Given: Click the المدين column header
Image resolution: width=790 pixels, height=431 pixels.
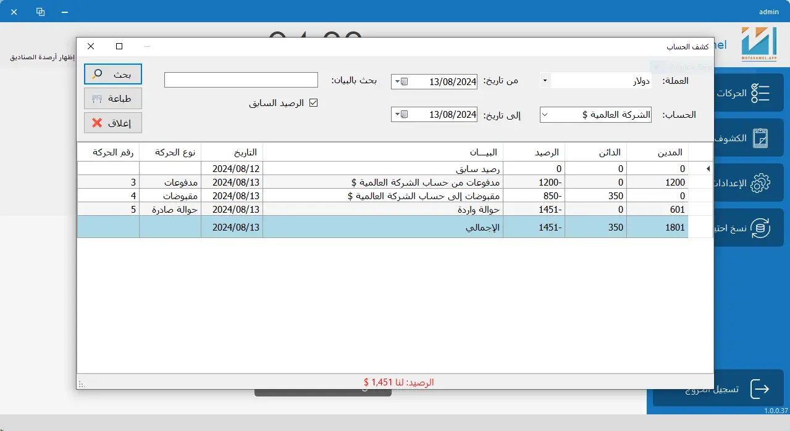Looking at the screenshot, I should click(x=657, y=152).
